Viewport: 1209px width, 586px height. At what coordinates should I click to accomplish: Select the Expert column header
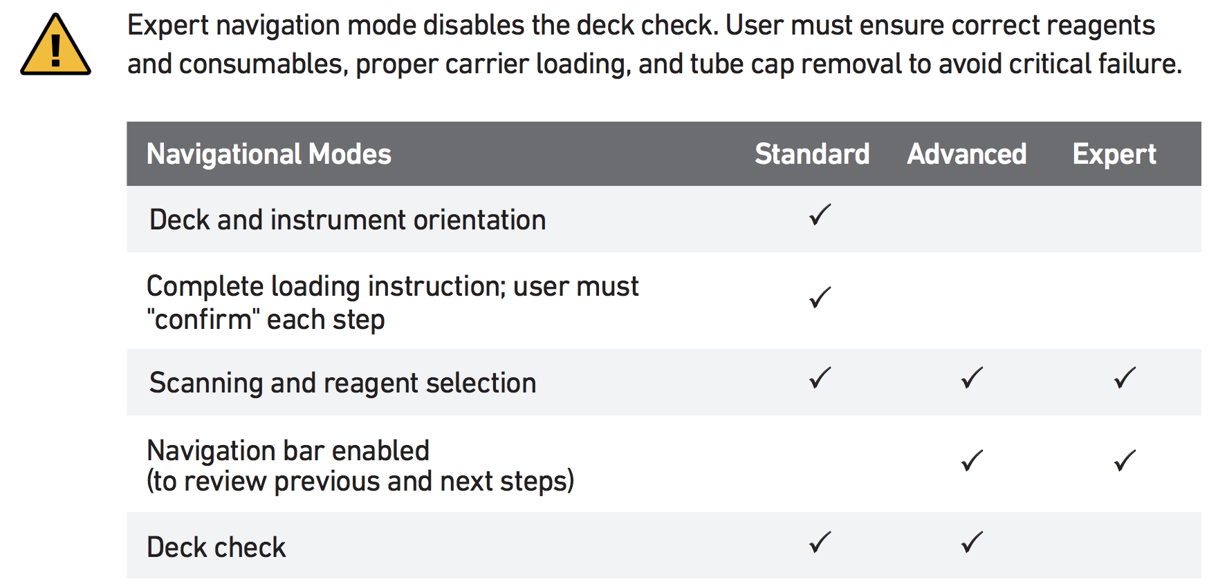[x=1114, y=155]
